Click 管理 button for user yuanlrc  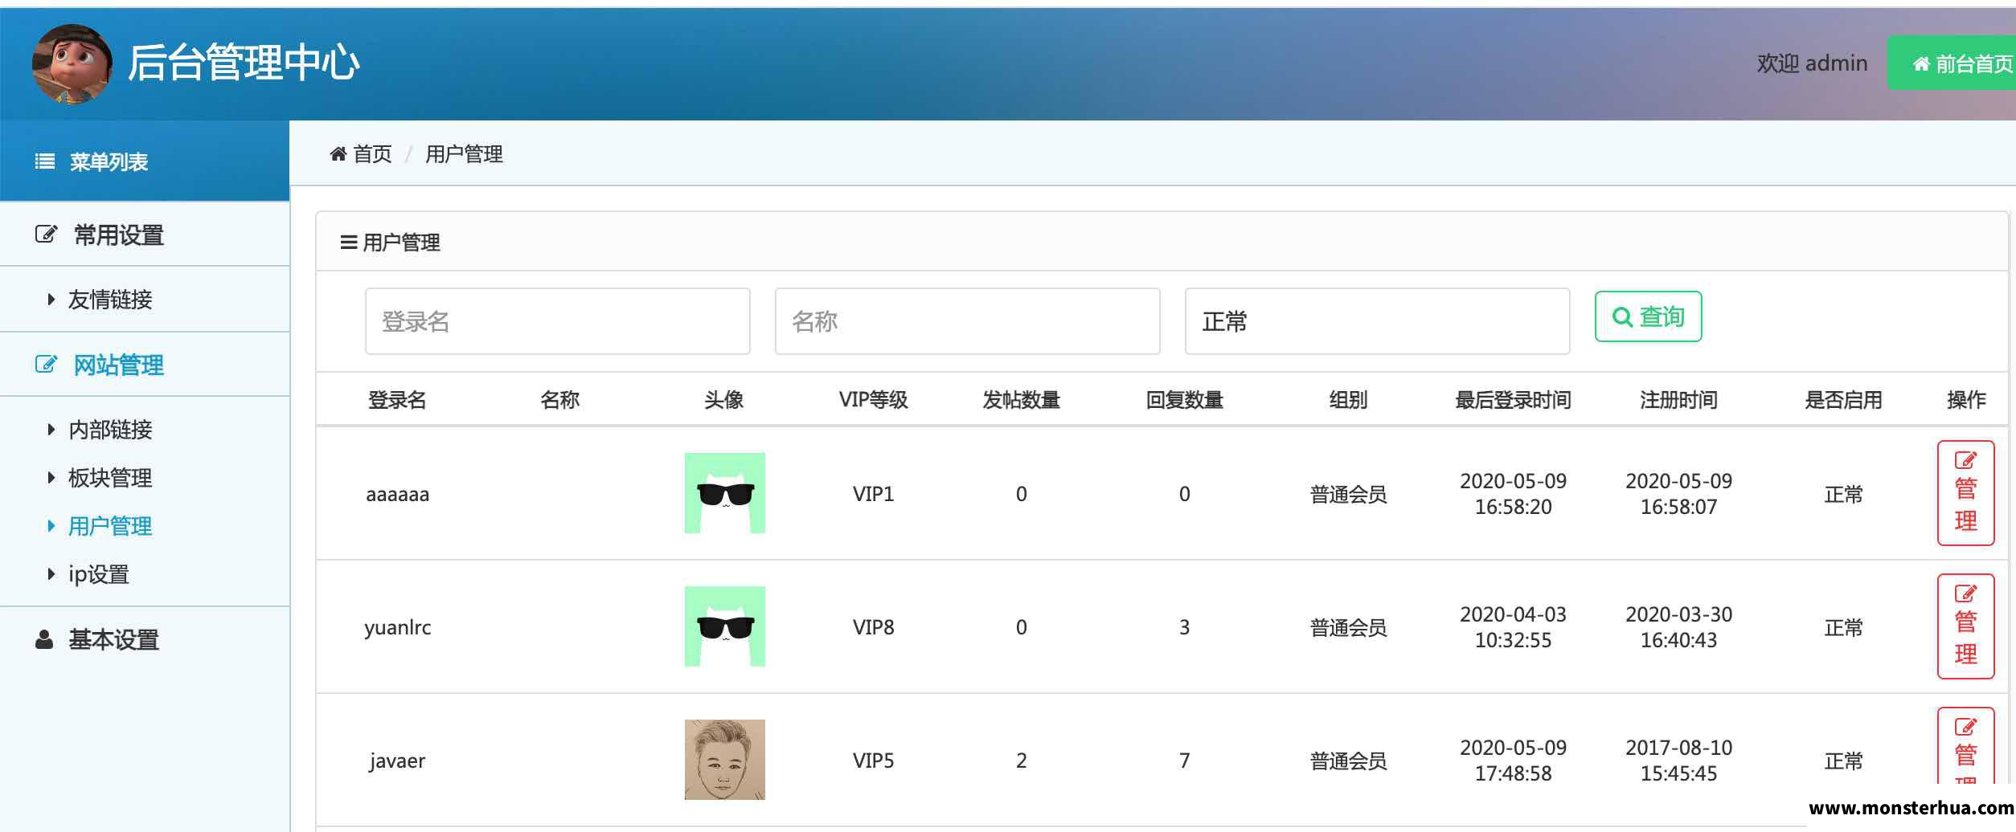(1965, 626)
